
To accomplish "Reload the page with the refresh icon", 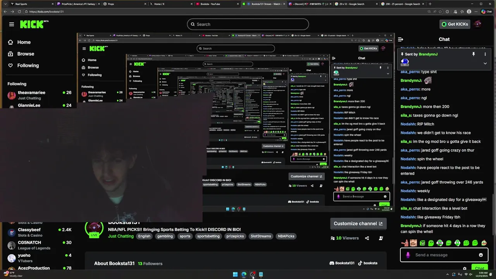I will (19, 12).
